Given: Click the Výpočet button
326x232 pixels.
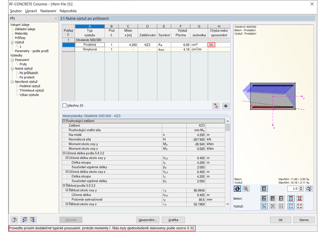Looking at the screenshot, I should coord(71,220).
